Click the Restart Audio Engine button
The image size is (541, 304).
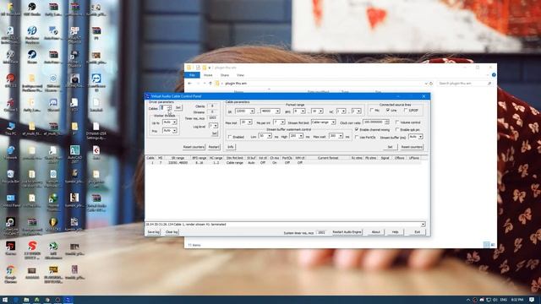(x=347, y=232)
